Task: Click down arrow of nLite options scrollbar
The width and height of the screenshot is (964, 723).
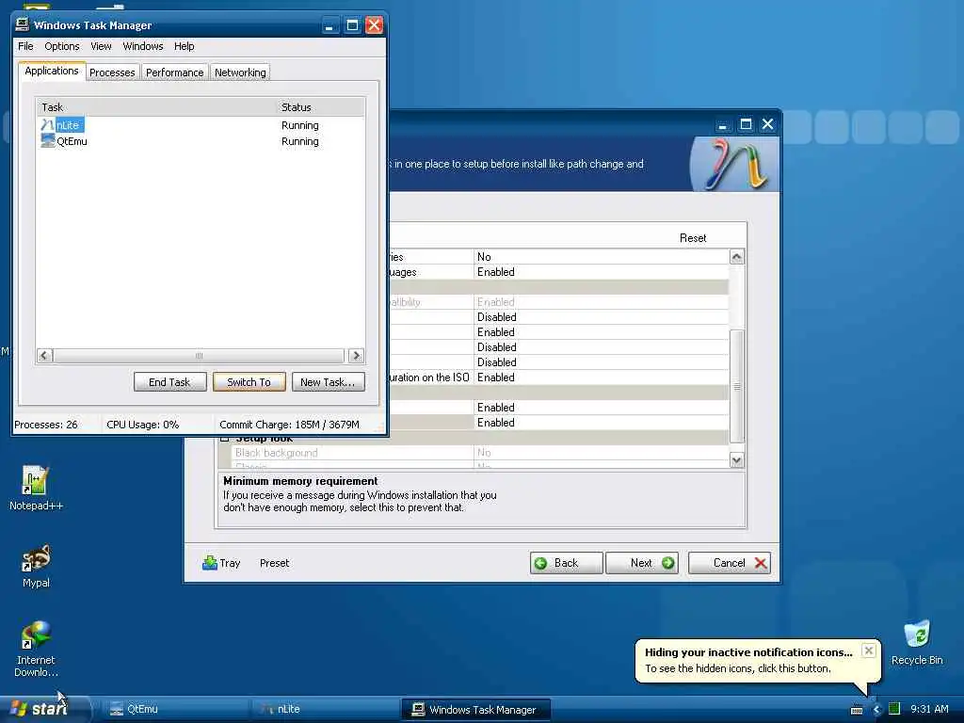Action: 736,459
